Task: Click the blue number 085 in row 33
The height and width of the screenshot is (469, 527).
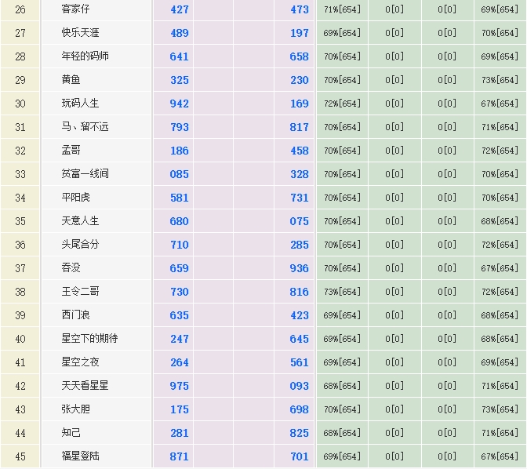Action: click(179, 174)
